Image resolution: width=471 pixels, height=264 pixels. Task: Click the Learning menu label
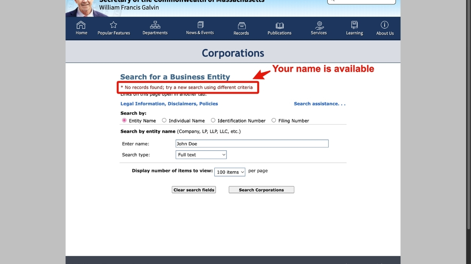pyautogui.click(x=355, y=33)
